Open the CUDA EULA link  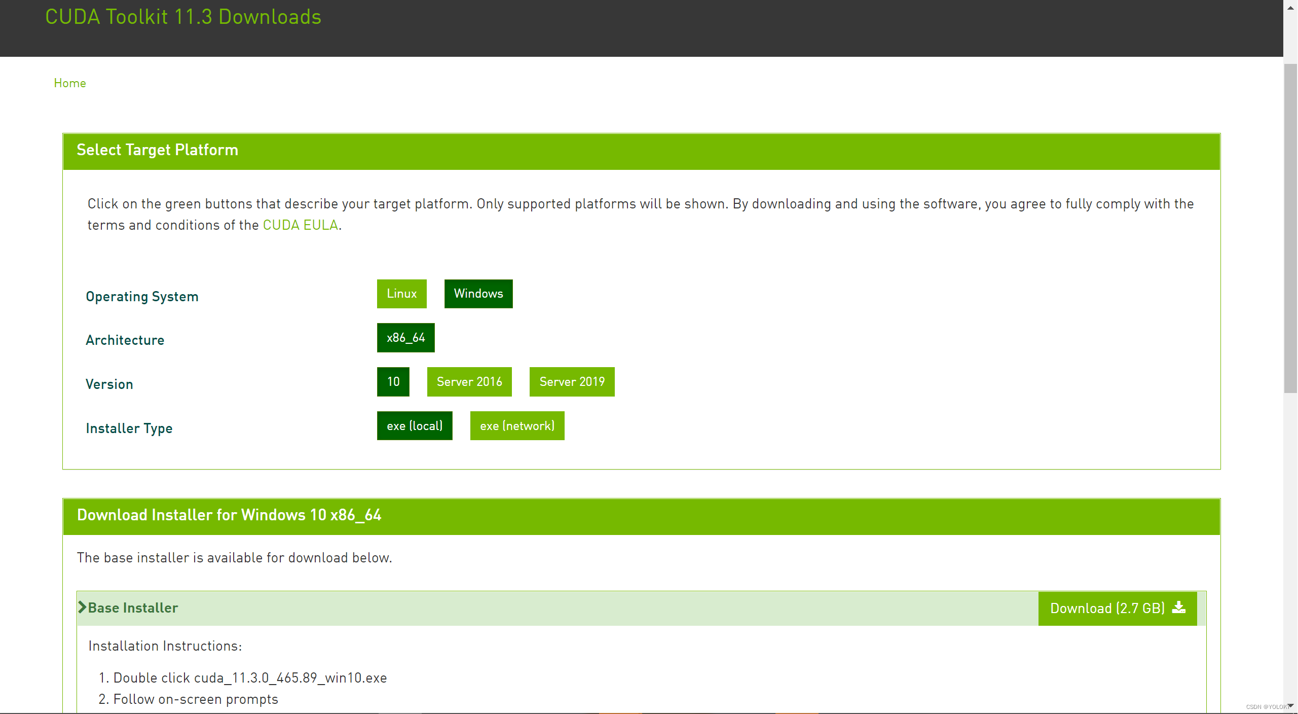300,225
